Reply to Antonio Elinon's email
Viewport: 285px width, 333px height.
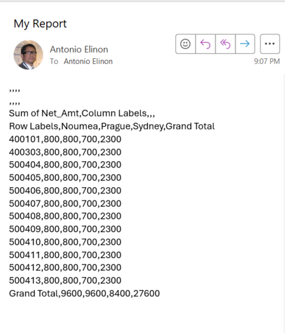point(205,44)
